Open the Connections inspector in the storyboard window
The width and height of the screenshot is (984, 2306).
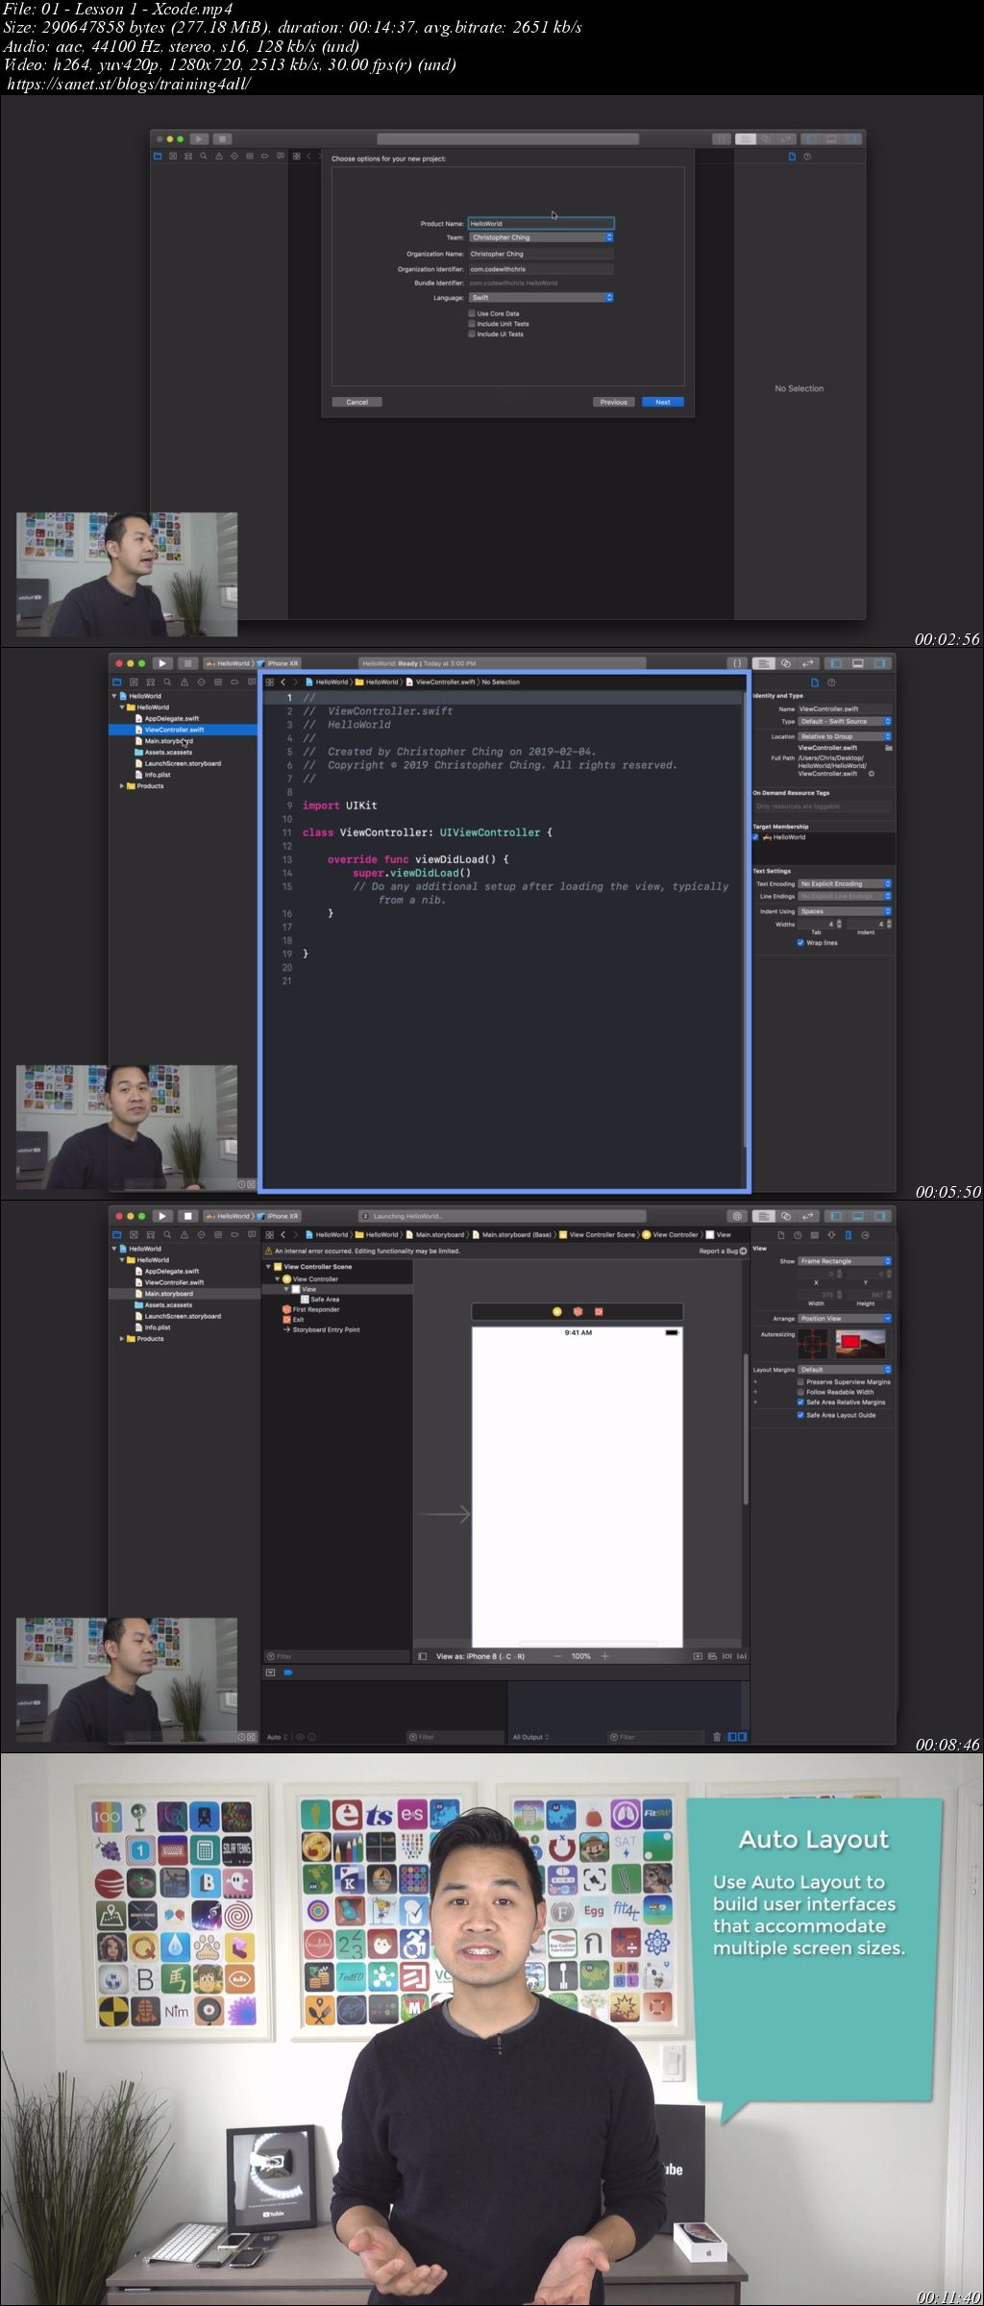click(865, 1235)
